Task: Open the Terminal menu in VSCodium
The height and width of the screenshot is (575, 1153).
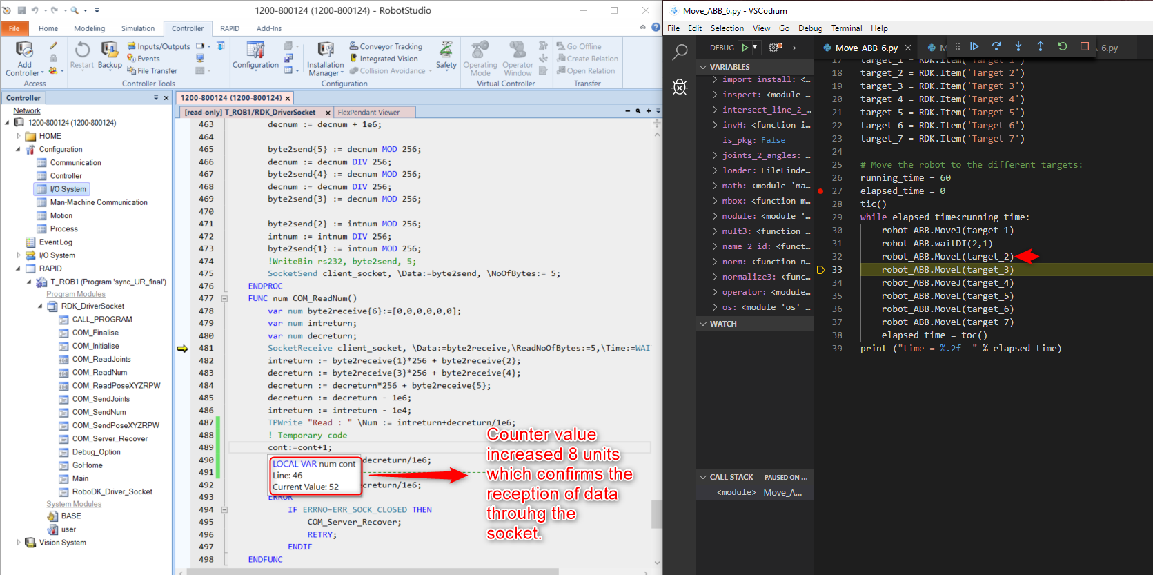Action: point(846,28)
